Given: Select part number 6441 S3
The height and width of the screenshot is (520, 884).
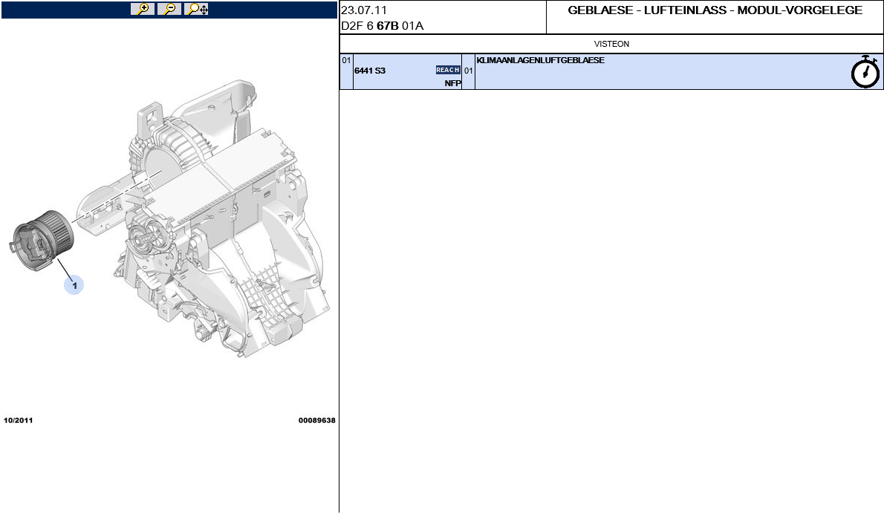Looking at the screenshot, I should pyautogui.click(x=370, y=71).
